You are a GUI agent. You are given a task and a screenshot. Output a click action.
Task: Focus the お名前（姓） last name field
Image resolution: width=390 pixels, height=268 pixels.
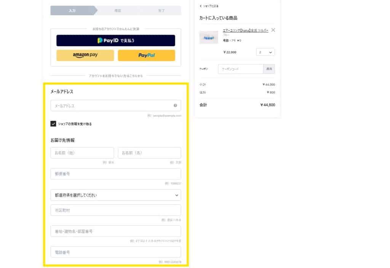pyautogui.click(x=82, y=153)
